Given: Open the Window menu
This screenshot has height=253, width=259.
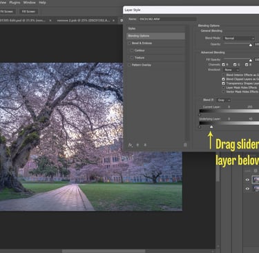Looking at the screenshot, I should tap(30, 3).
